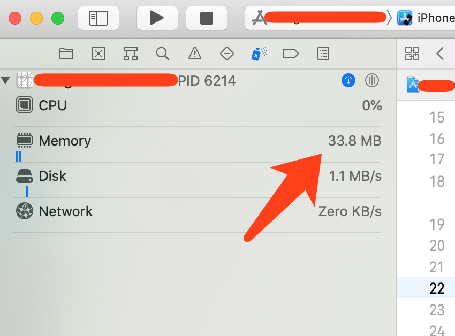The image size is (455, 336).
Task: Choose the iPhone run destination
Action: (x=426, y=18)
